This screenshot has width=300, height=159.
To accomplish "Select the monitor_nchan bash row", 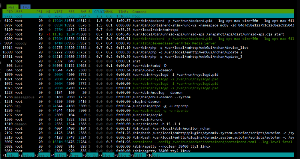I will click(x=148, y=129).
